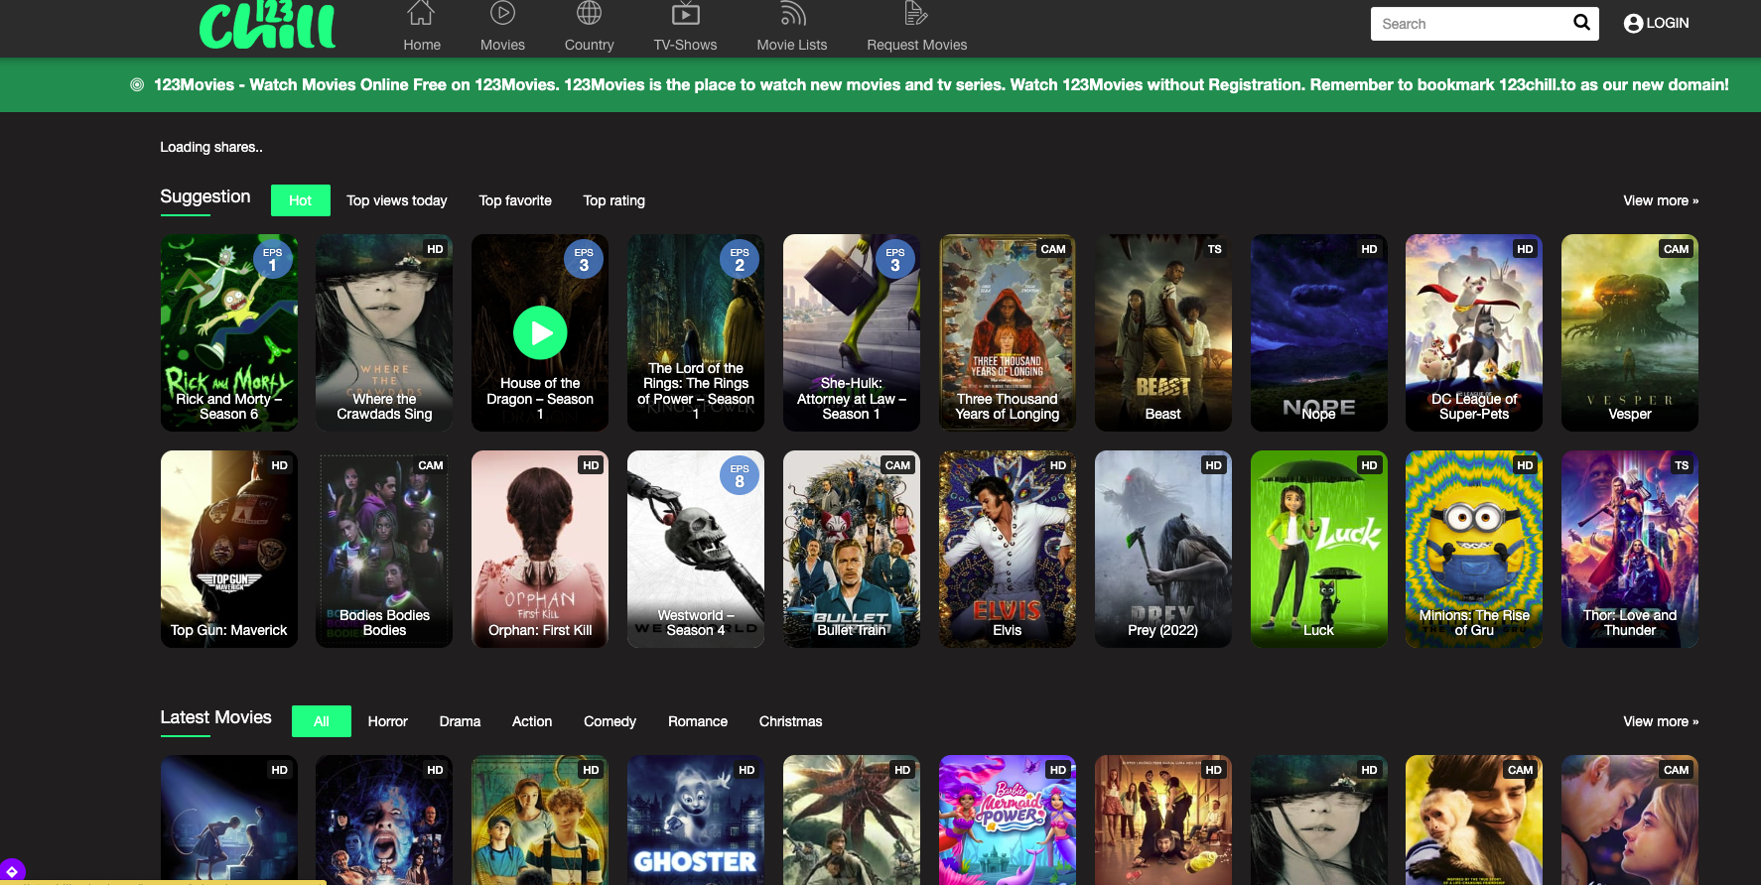Image resolution: width=1761 pixels, height=885 pixels.
Task: Click the LOGIN link
Action: point(1667,23)
